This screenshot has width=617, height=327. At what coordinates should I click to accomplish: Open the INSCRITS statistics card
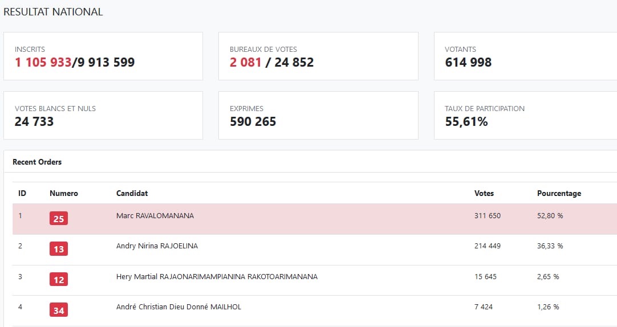[103, 56]
